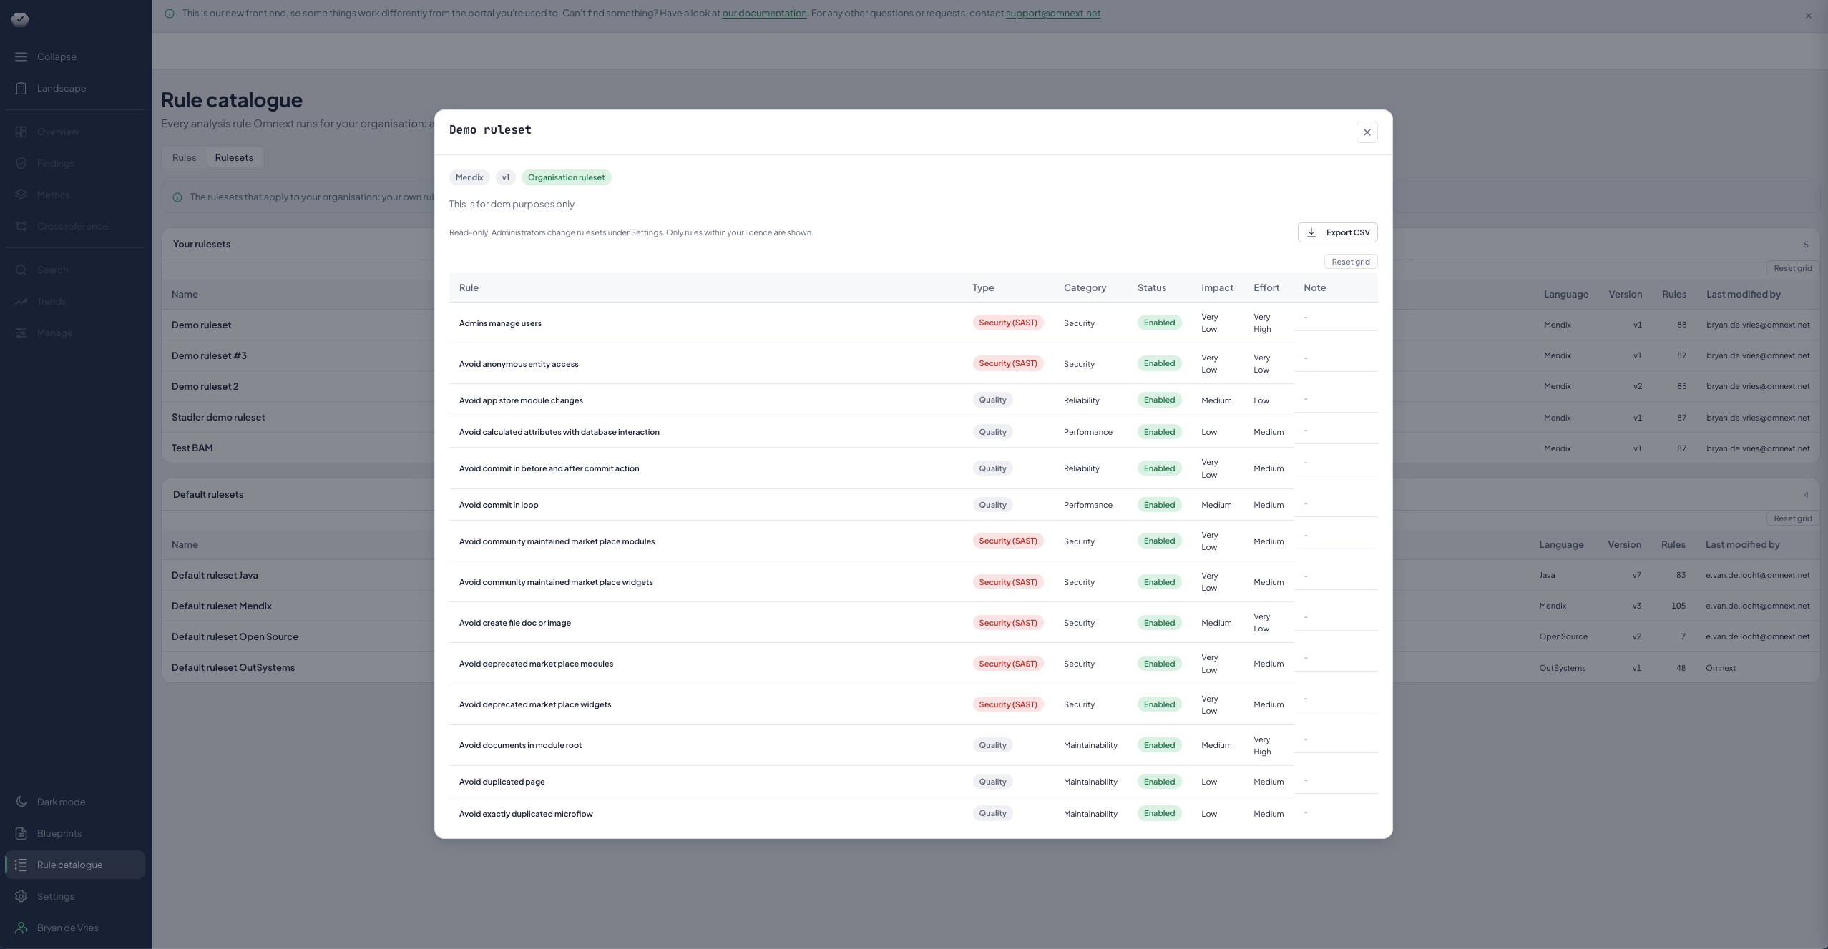This screenshot has width=1828, height=949.
Task: Switch to the Rules tab
Action: point(184,157)
